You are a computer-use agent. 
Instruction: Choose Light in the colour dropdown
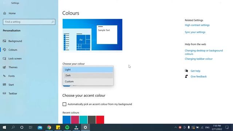[88, 70]
